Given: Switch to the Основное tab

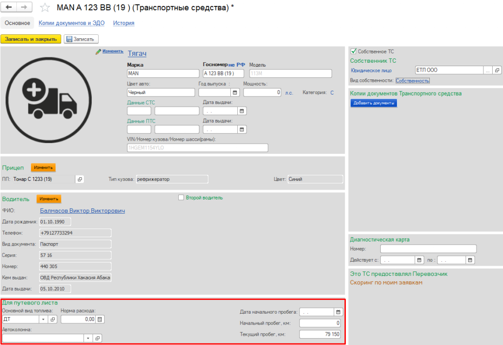Looking at the screenshot, I should click(x=17, y=23).
